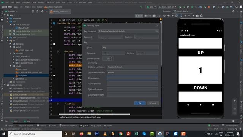Viewport: 243px width, 137px height.
Task: Click the Search Everywhere magnifier icon
Action: tap(237, 7)
